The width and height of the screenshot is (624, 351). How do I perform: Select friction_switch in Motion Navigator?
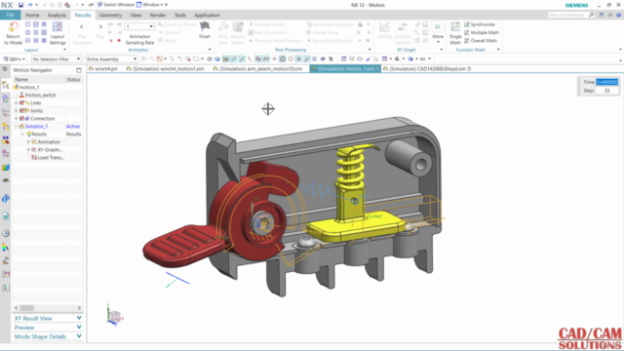click(x=40, y=96)
